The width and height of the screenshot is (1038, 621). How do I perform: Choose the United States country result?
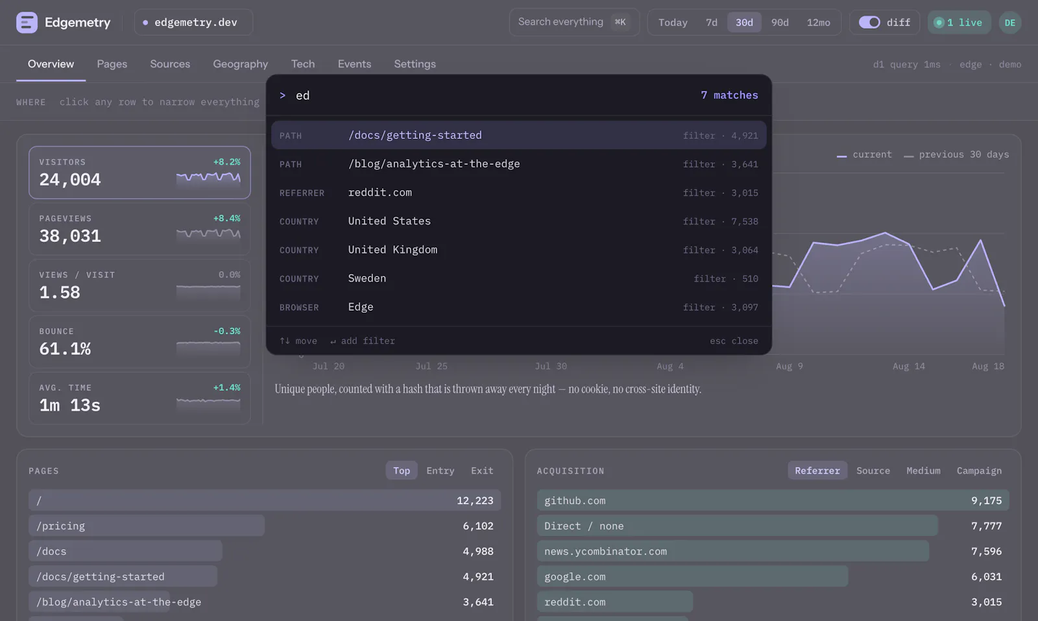519,221
